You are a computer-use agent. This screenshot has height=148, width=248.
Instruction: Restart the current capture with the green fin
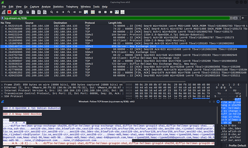click(x=15, y=12)
